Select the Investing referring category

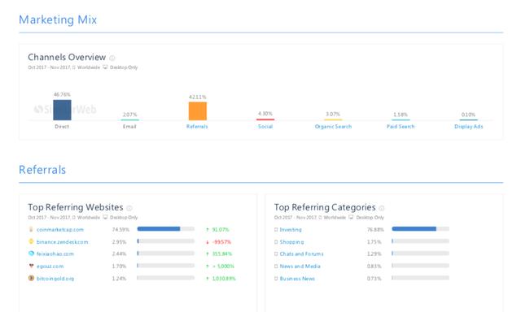tap(291, 229)
